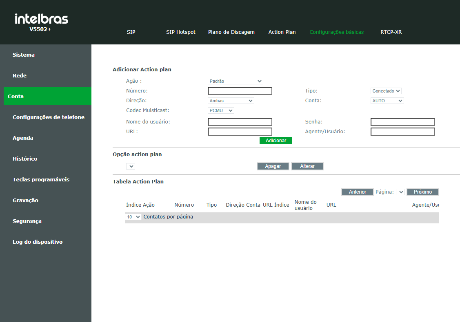The width and height of the screenshot is (460, 322).
Task: Open the Opção action plan dropdown
Action: click(131, 166)
